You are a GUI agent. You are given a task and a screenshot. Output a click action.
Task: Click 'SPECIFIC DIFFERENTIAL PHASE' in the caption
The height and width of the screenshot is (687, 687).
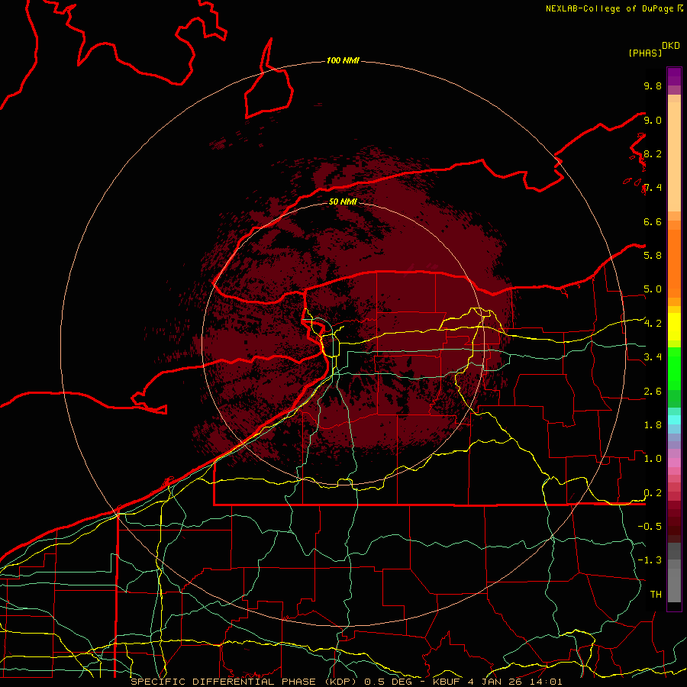(223, 682)
